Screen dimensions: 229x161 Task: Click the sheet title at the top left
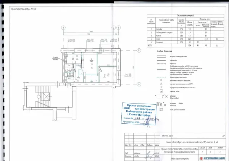tap(24, 9)
